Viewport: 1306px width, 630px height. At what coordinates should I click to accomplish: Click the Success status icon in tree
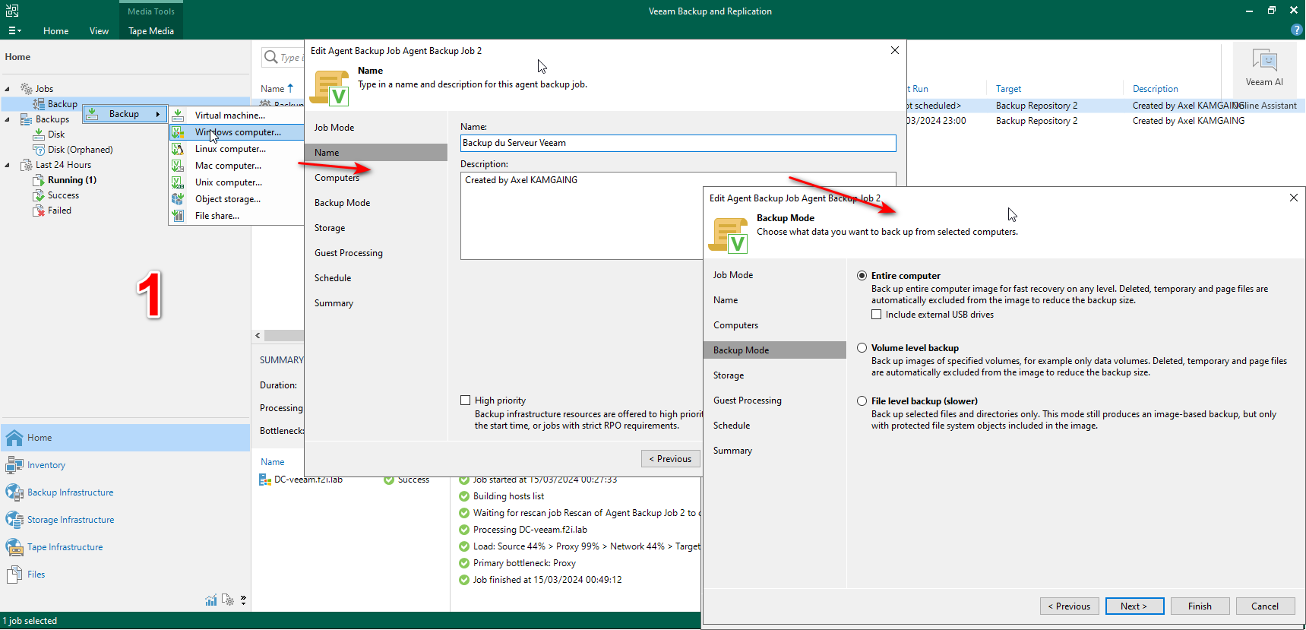40,195
